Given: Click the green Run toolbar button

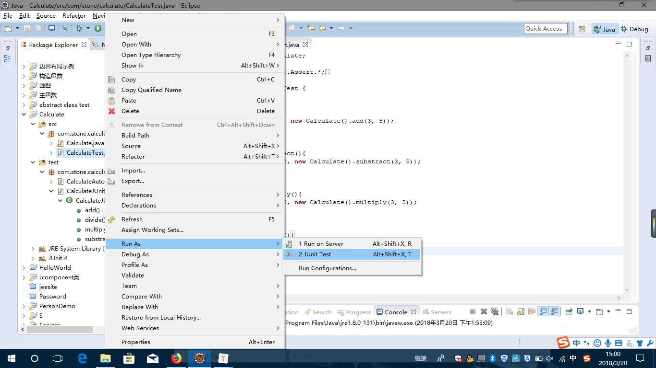Looking at the screenshot, I should click(98, 29).
